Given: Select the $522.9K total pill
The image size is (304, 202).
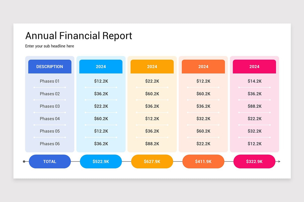Looking at the screenshot, I should coord(101,161).
